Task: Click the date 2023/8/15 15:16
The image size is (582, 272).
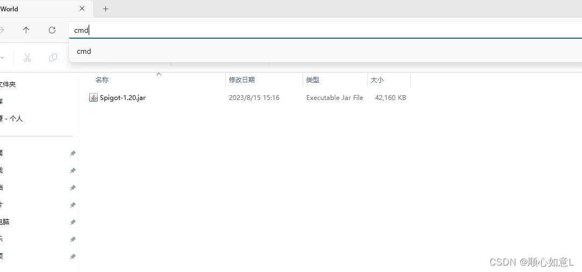Action: pos(254,98)
